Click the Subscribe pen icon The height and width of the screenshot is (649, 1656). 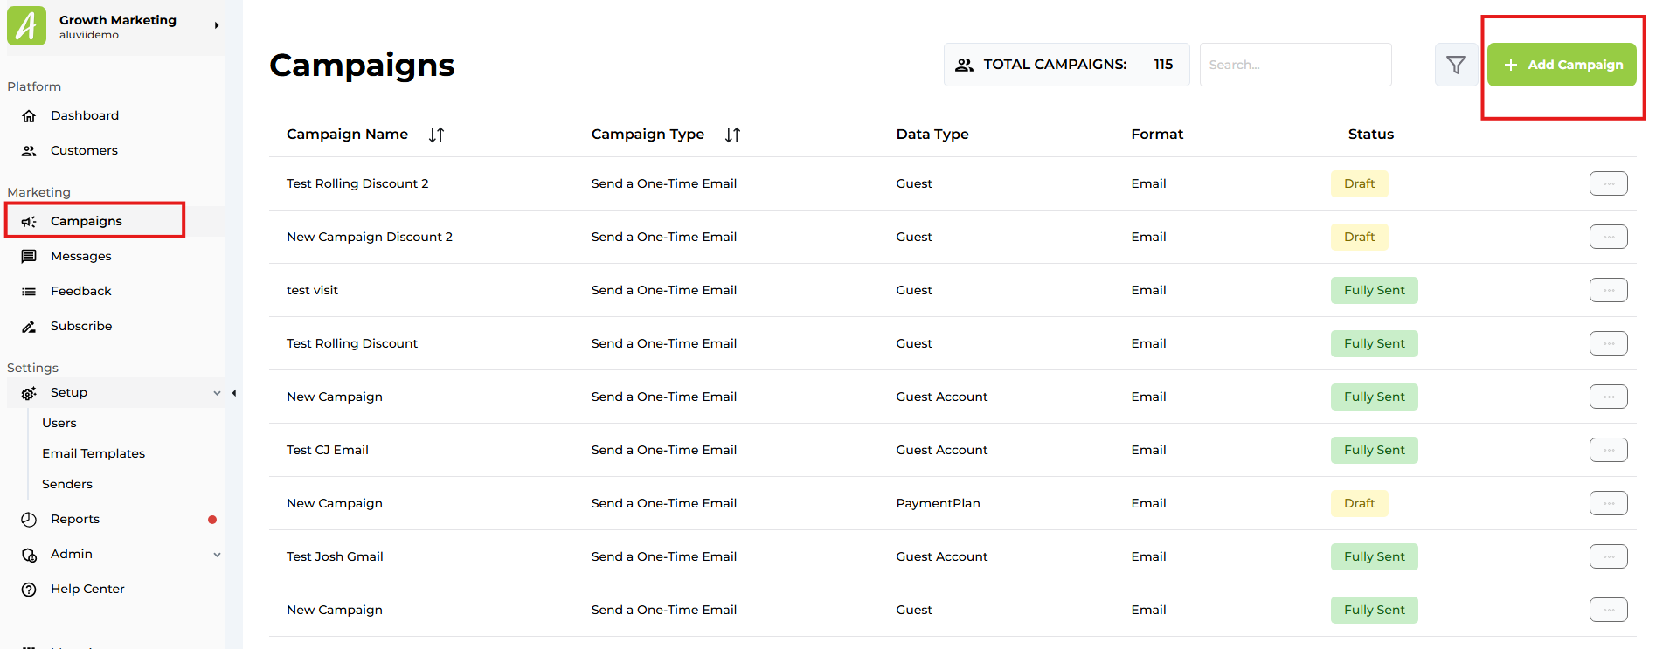coord(29,327)
